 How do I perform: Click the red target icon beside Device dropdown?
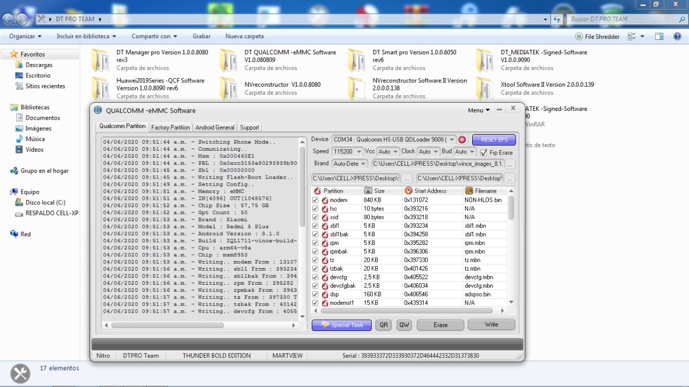point(462,139)
